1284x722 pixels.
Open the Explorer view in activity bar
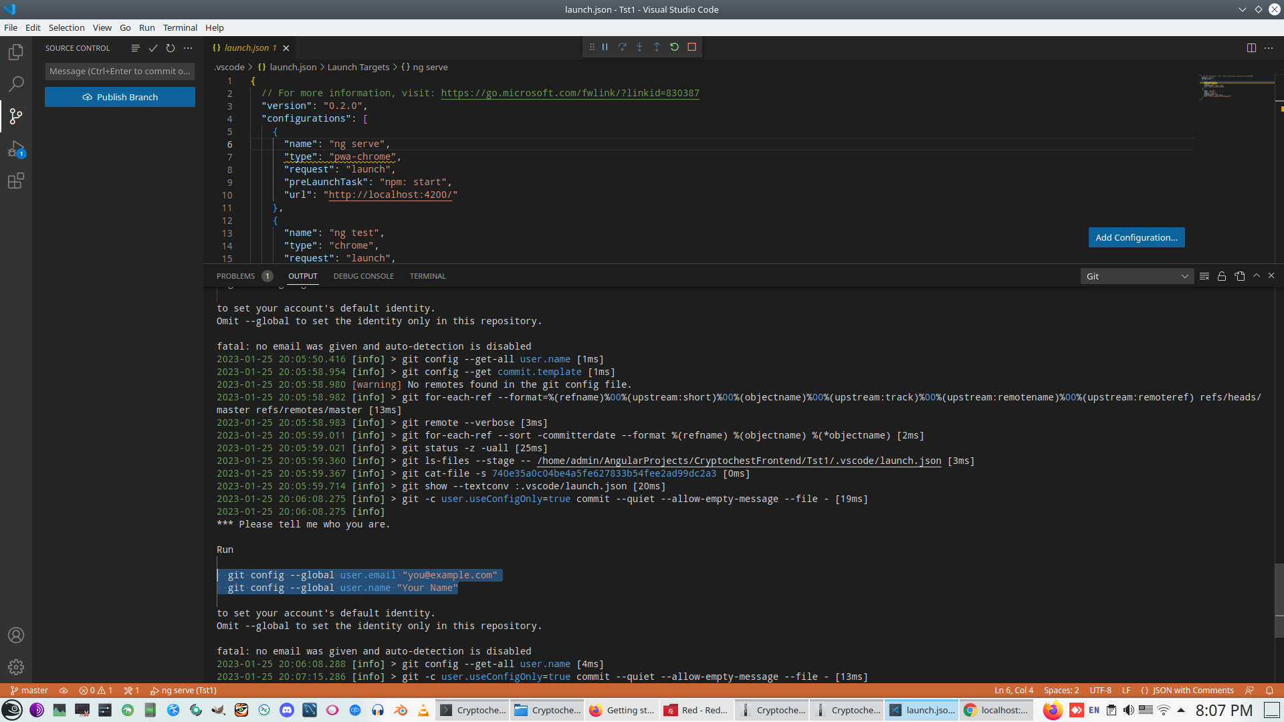(16, 52)
